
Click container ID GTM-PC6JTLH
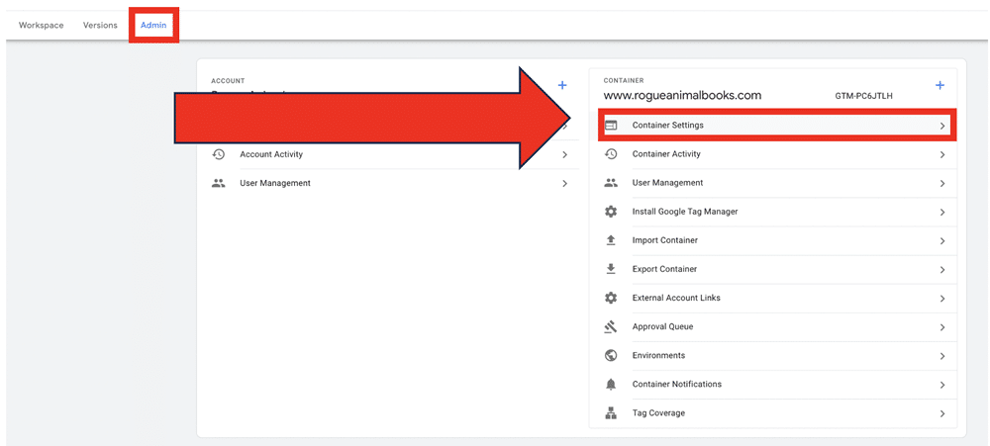tap(863, 96)
